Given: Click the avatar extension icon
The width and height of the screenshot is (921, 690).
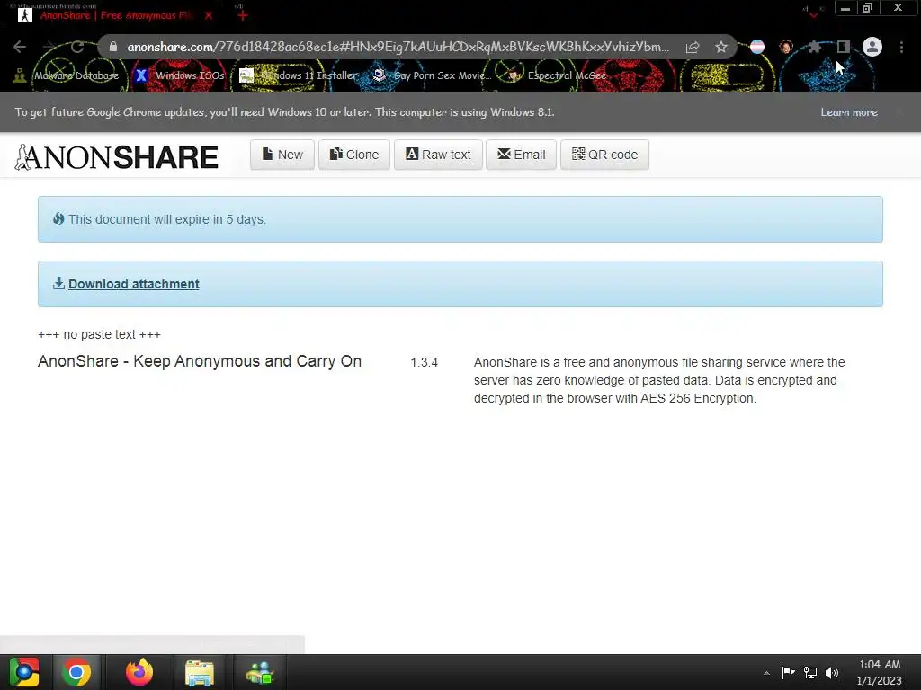Looking at the screenshot, I should (x=786, y=47).
